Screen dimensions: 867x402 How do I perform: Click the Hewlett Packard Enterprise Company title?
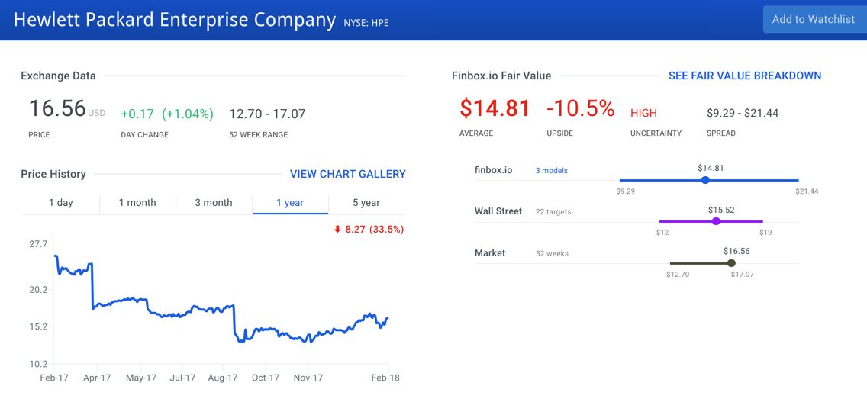coord(174,20)
